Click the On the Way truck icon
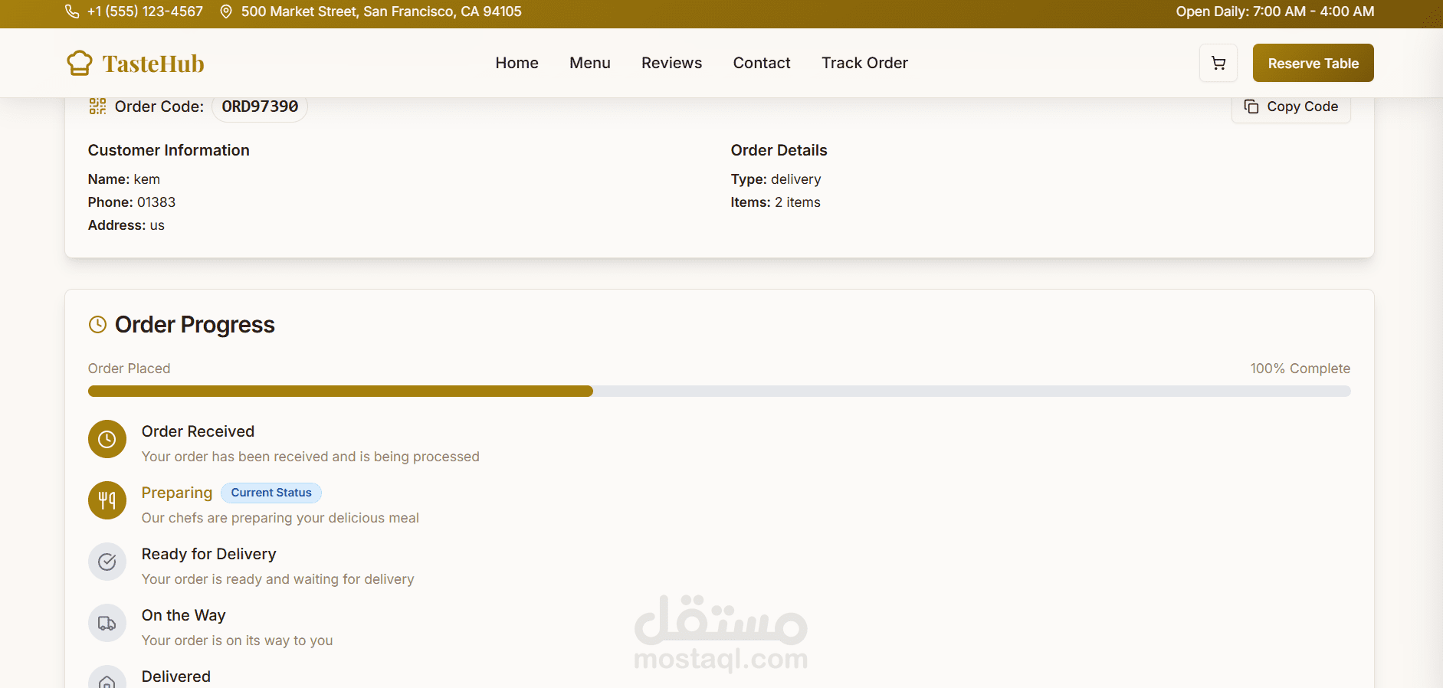 click(x=107, y=623)
